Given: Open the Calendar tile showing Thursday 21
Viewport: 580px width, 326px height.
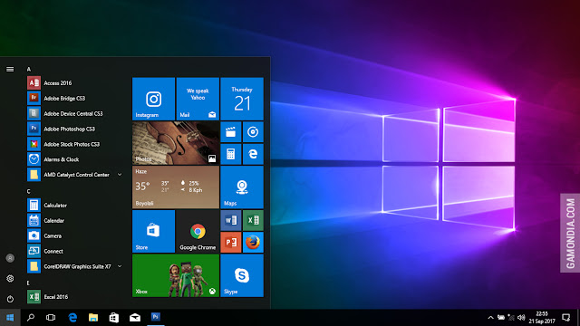Looking at the screenshot, I should click(x=242, y=99).
